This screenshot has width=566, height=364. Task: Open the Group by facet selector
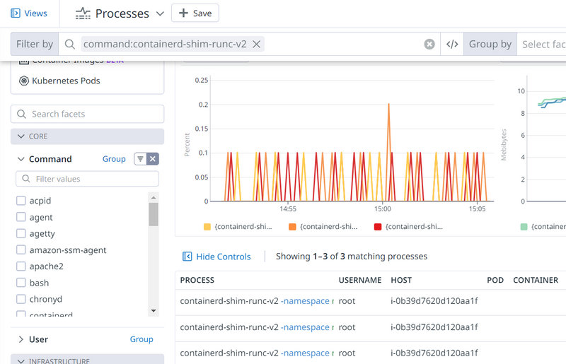541,44
